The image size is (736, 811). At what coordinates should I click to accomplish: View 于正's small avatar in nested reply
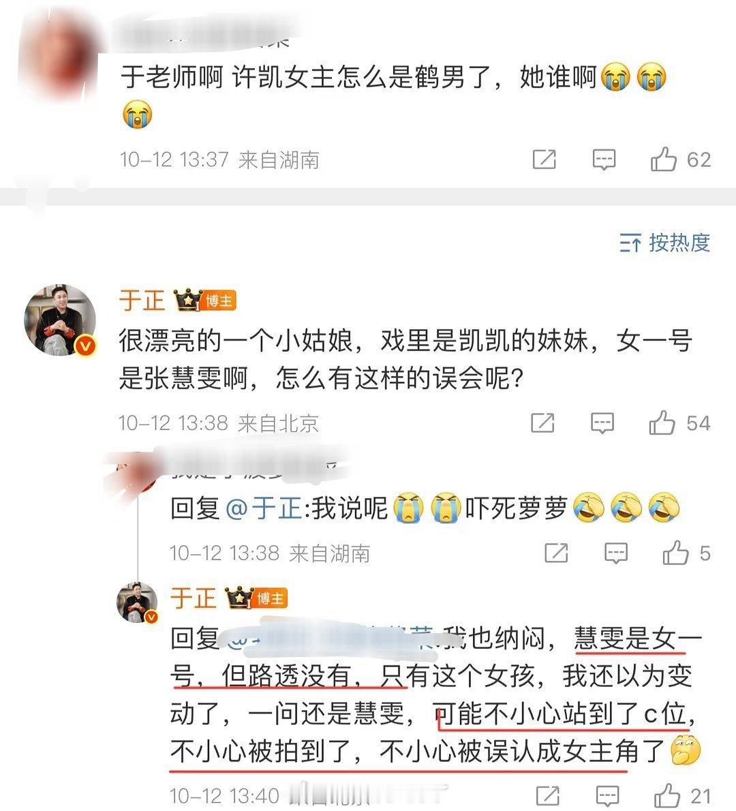pos(137,602)
